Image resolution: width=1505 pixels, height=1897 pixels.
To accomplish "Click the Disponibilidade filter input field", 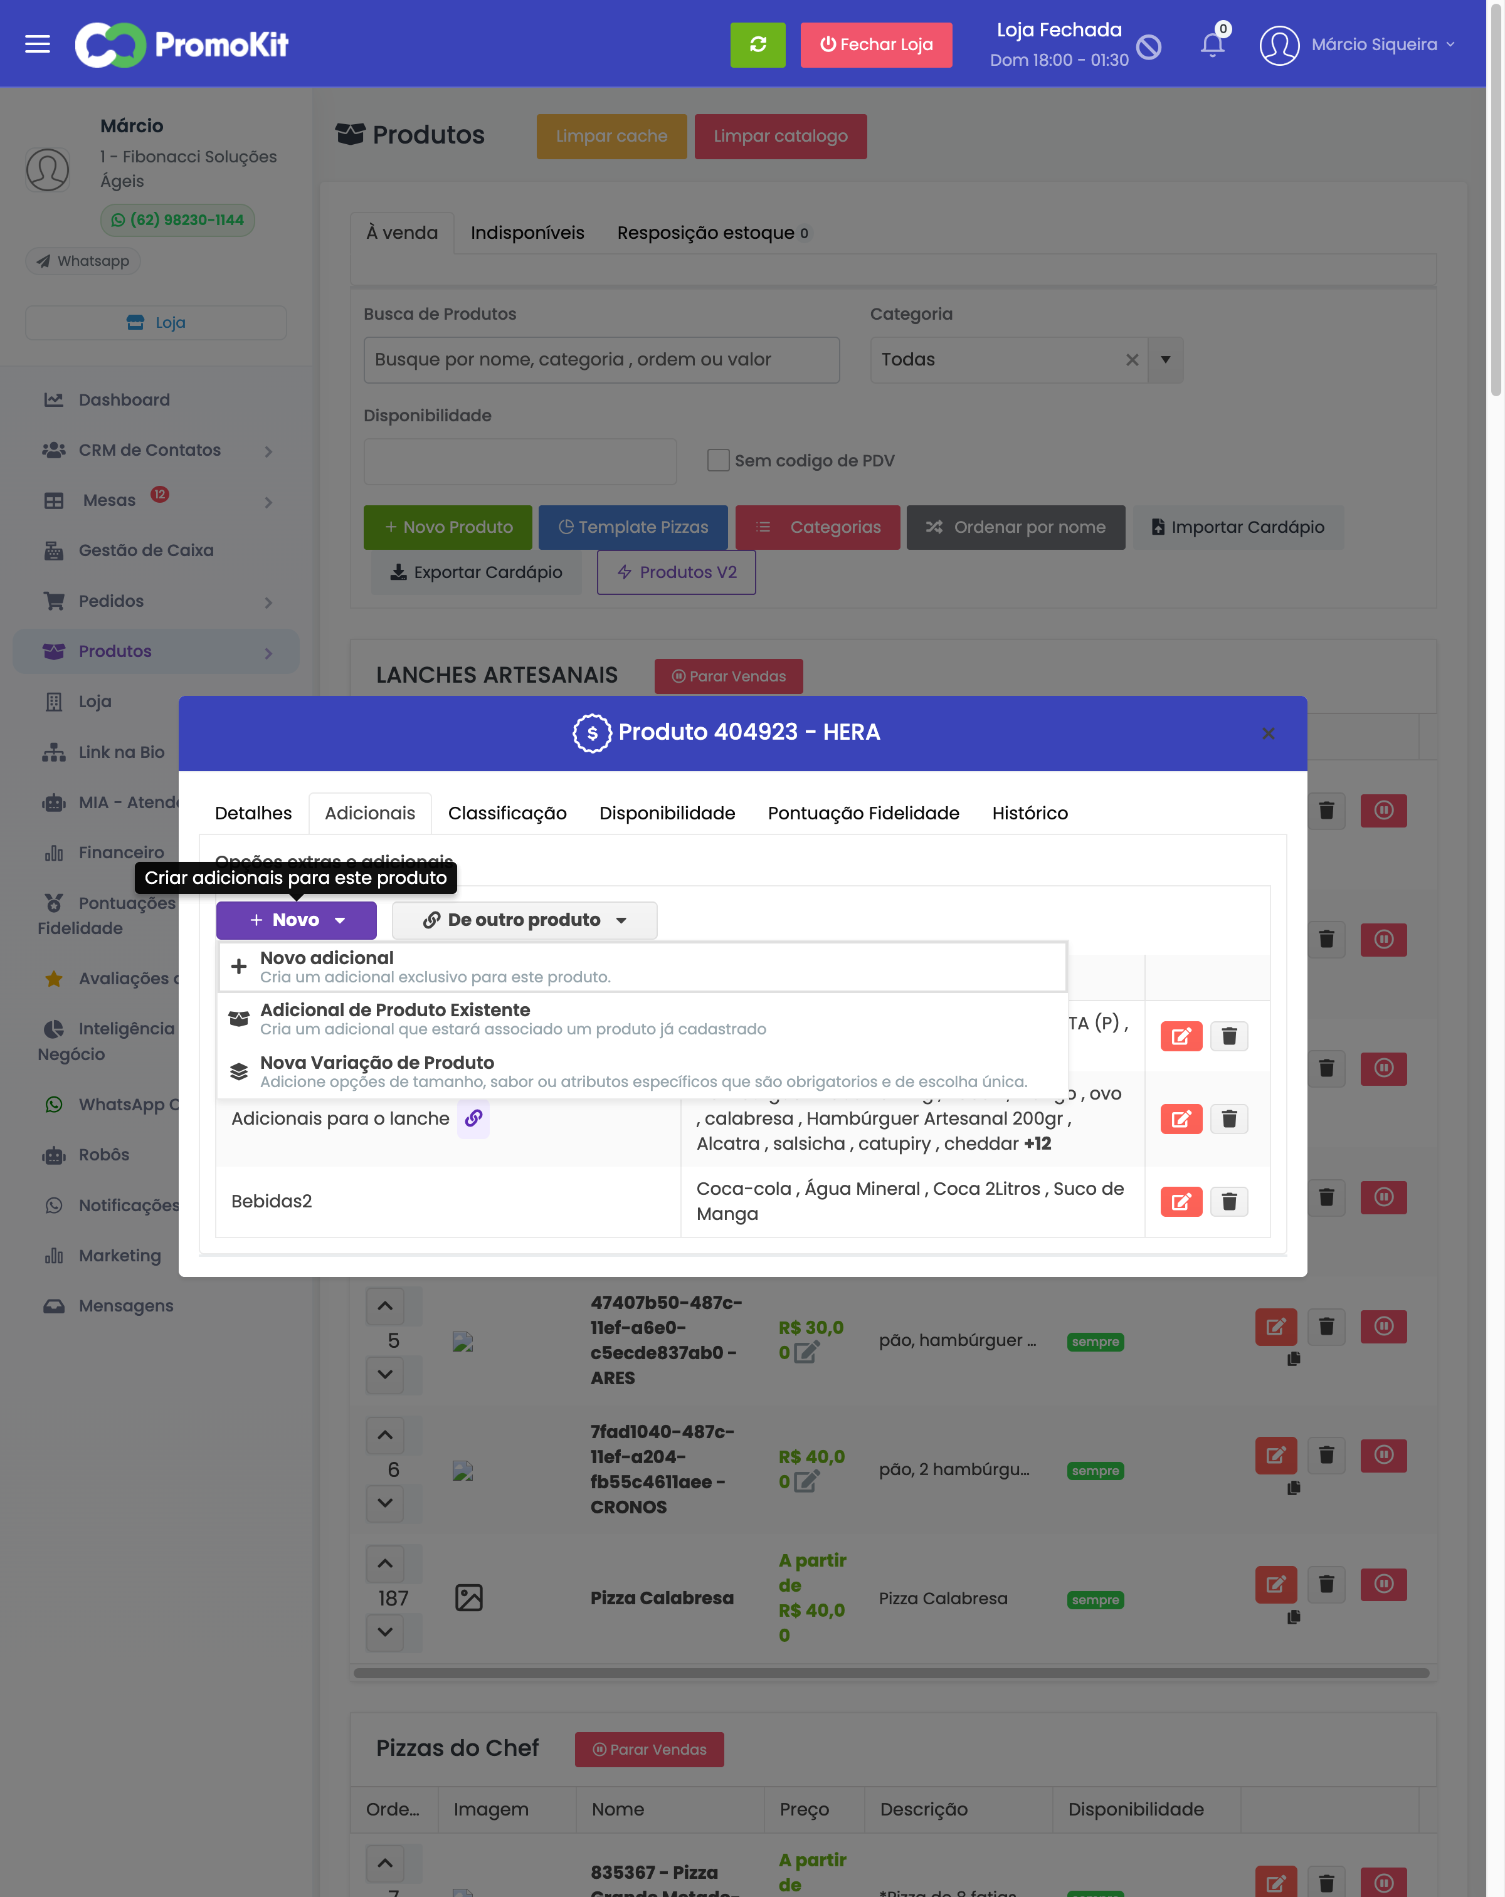I will click(520, 461).
